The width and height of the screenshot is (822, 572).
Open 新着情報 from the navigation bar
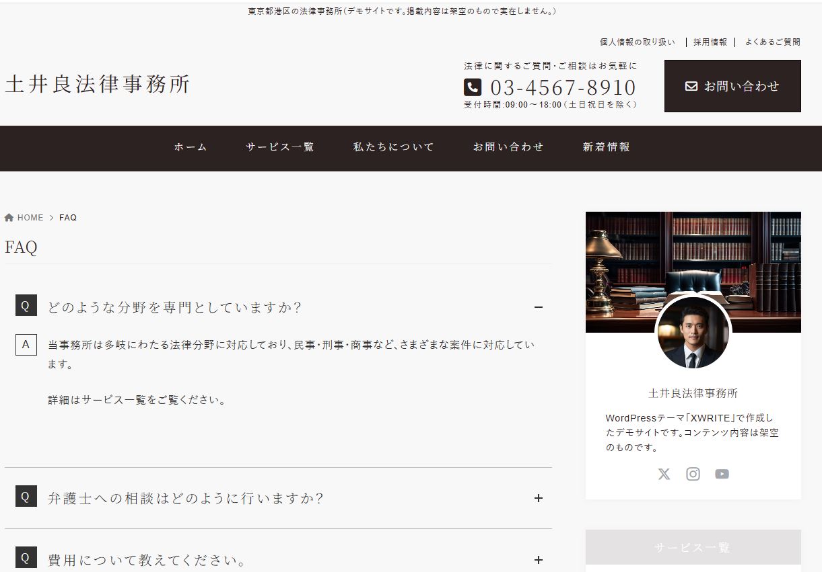(x=605, y=147)
